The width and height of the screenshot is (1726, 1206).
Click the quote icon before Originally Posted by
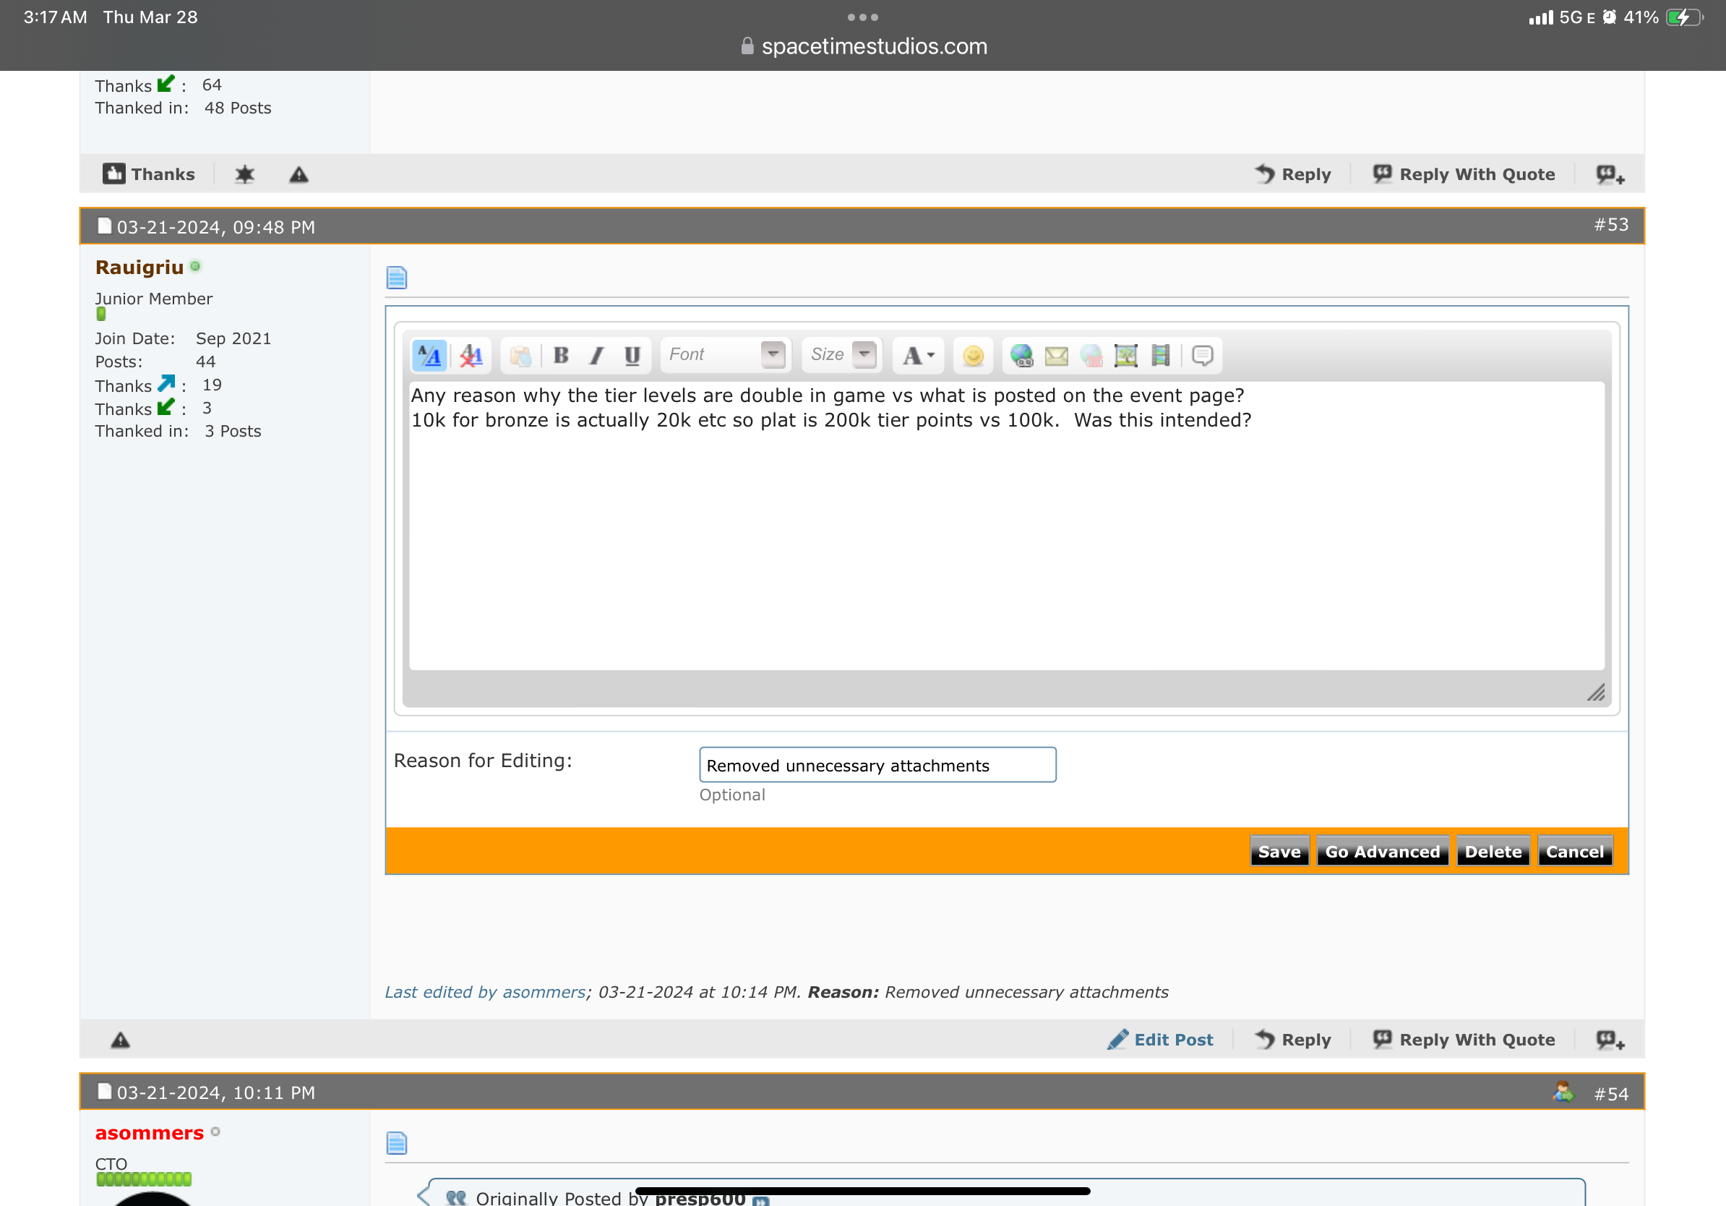455,1198
